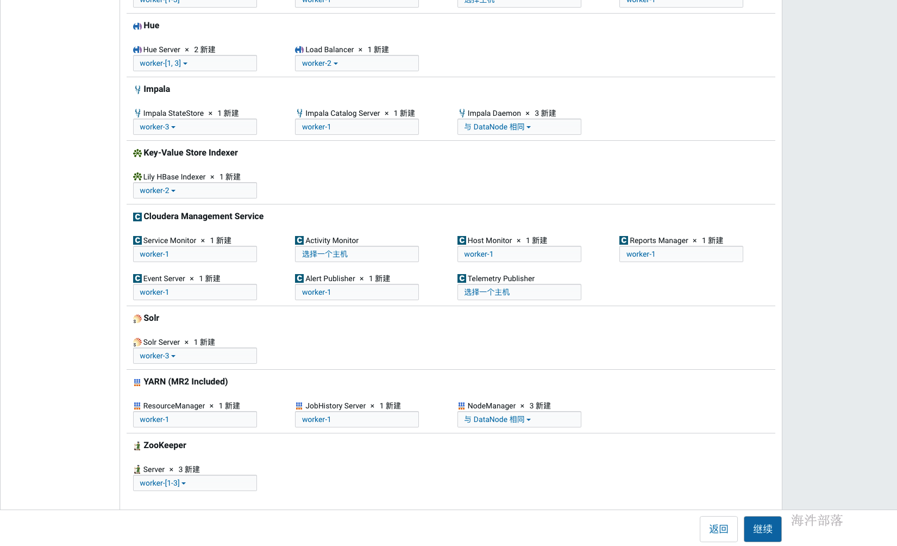Open NodeManager DataNode host dropdown
The image size is (897, 546).
[x=519, y=420]
